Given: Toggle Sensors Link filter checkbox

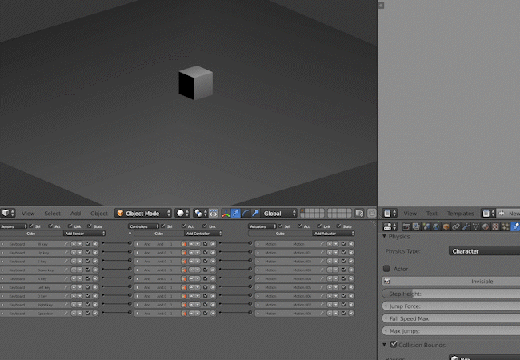Looking at the screenshot, I should 70,226.
